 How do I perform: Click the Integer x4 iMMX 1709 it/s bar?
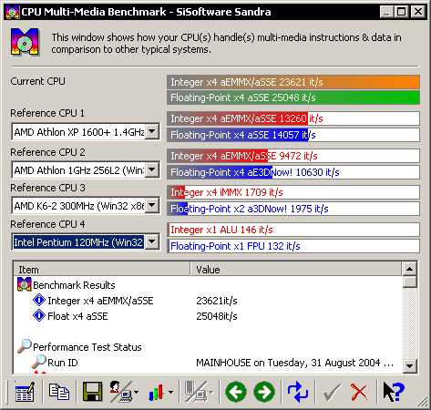[293, 192]
